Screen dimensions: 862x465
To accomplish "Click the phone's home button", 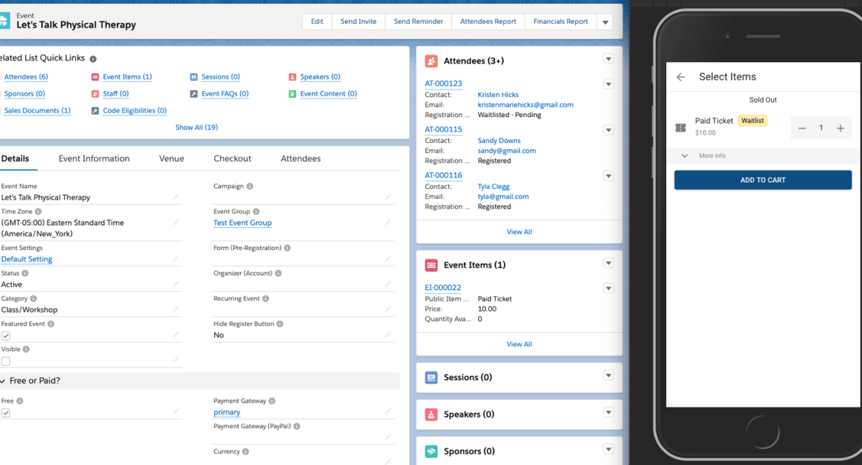I will [x=762, y=431].
